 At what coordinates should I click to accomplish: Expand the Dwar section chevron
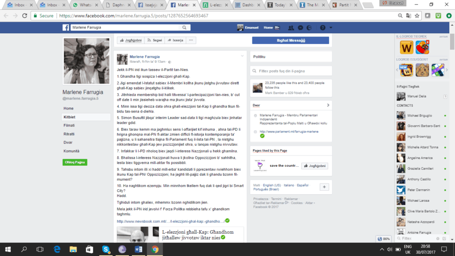click(328, 105)
